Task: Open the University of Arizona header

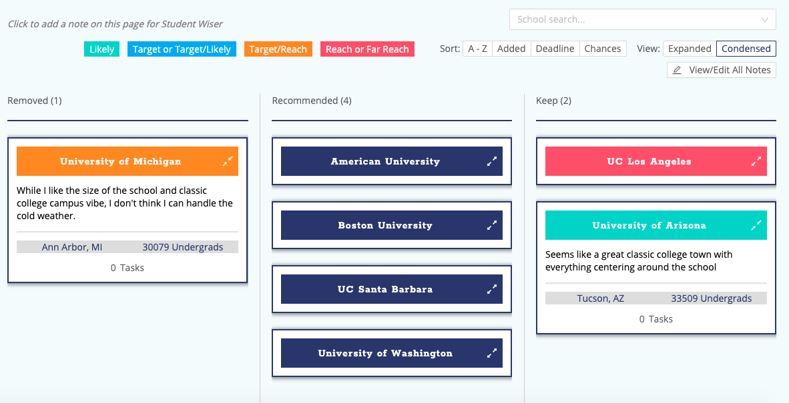Action: point(656,225)
